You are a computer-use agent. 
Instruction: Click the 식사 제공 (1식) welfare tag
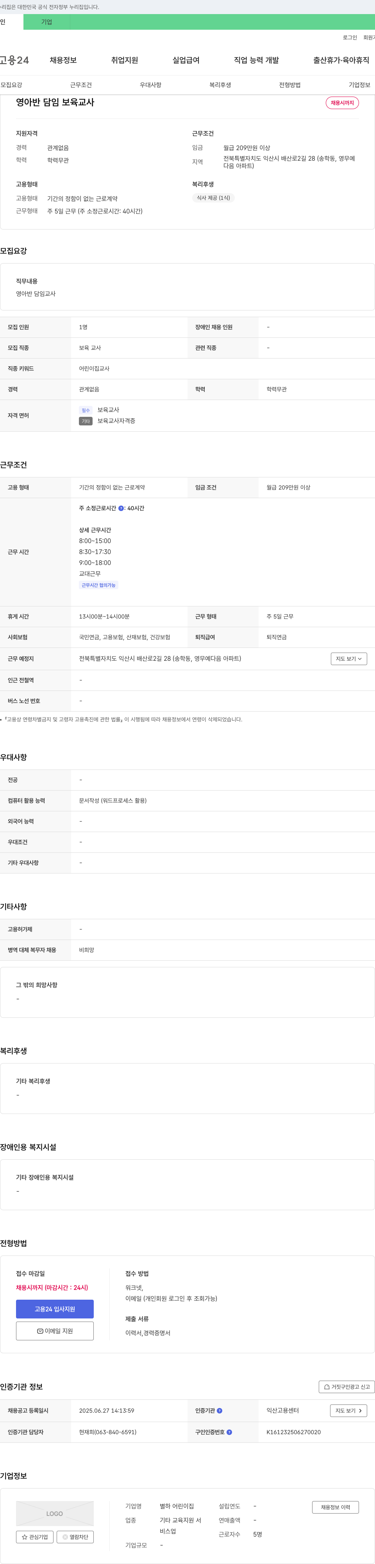214,198
